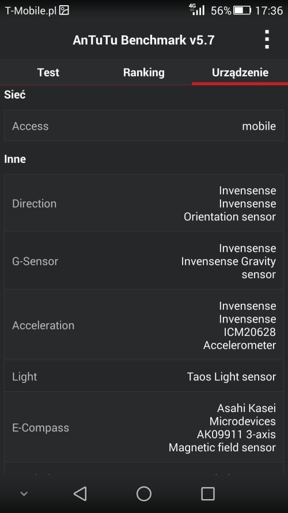This screenshot has height=513, width=288.
Task: Switch to the Ranking tab
Action: click(x=144, y=72)
